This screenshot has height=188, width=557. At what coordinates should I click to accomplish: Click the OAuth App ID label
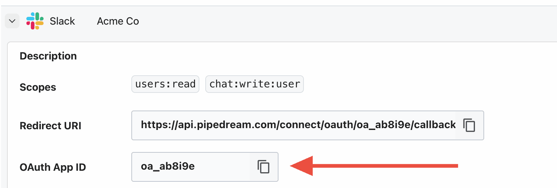click(53, 167)
